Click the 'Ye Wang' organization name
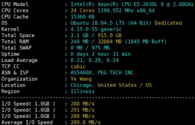195x125 pixels. [x=81, y=79]
